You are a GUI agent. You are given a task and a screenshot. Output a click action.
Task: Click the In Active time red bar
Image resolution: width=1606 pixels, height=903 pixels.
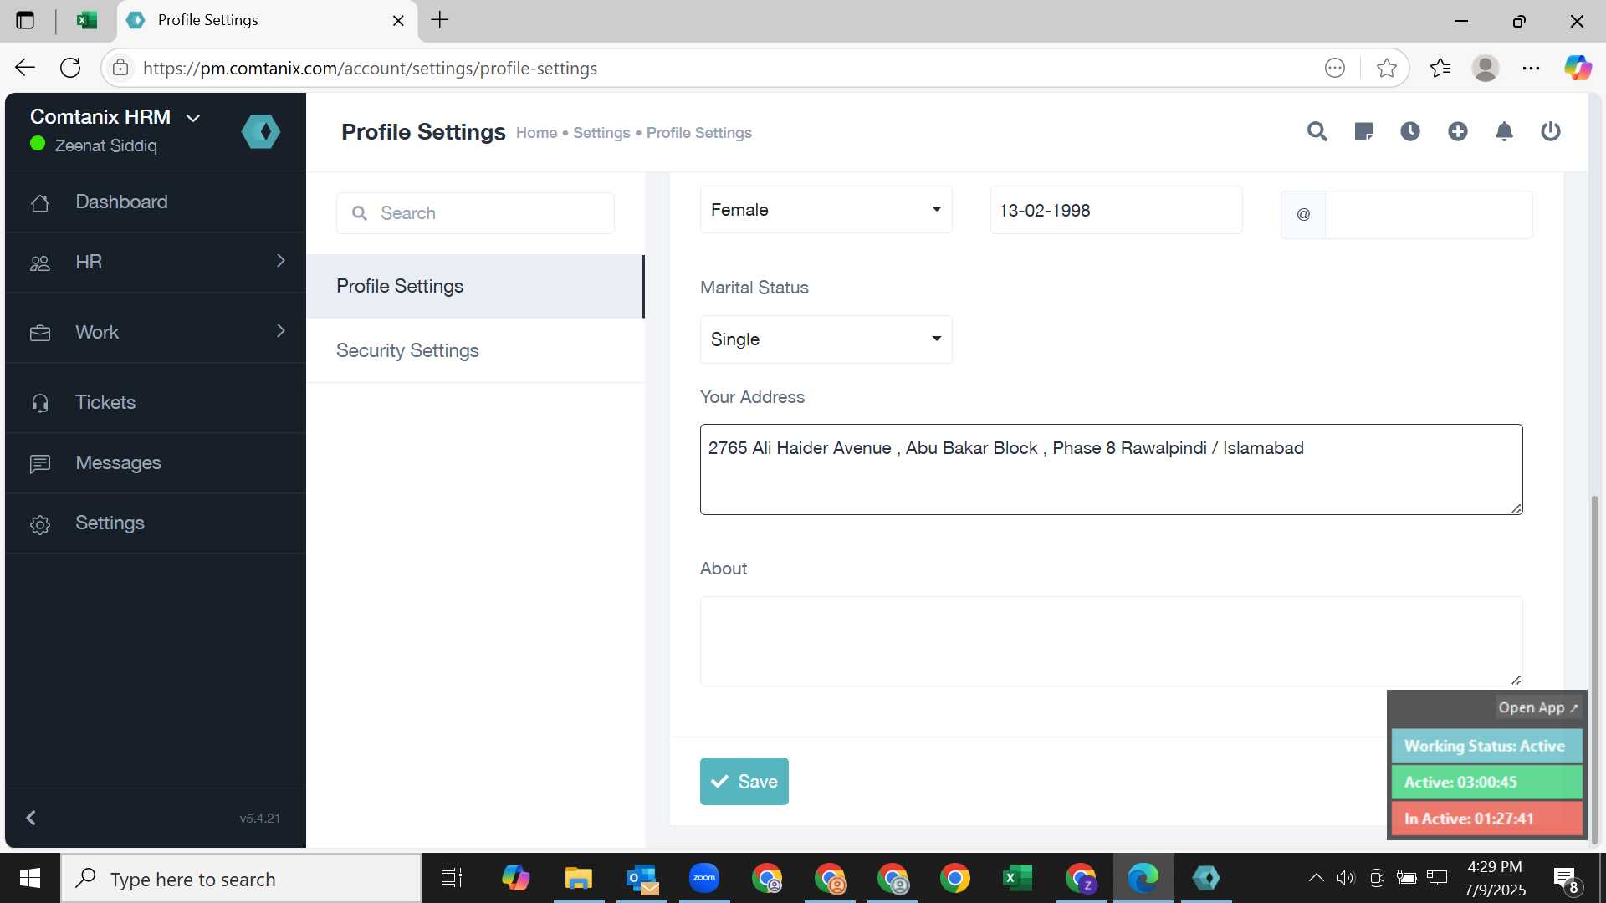point(1486,819)
